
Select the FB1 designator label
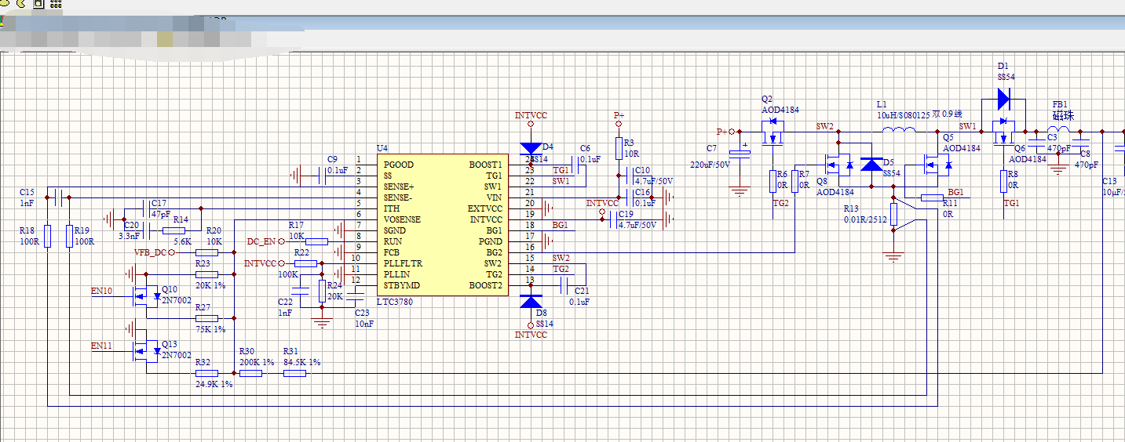pos(1060,104)
